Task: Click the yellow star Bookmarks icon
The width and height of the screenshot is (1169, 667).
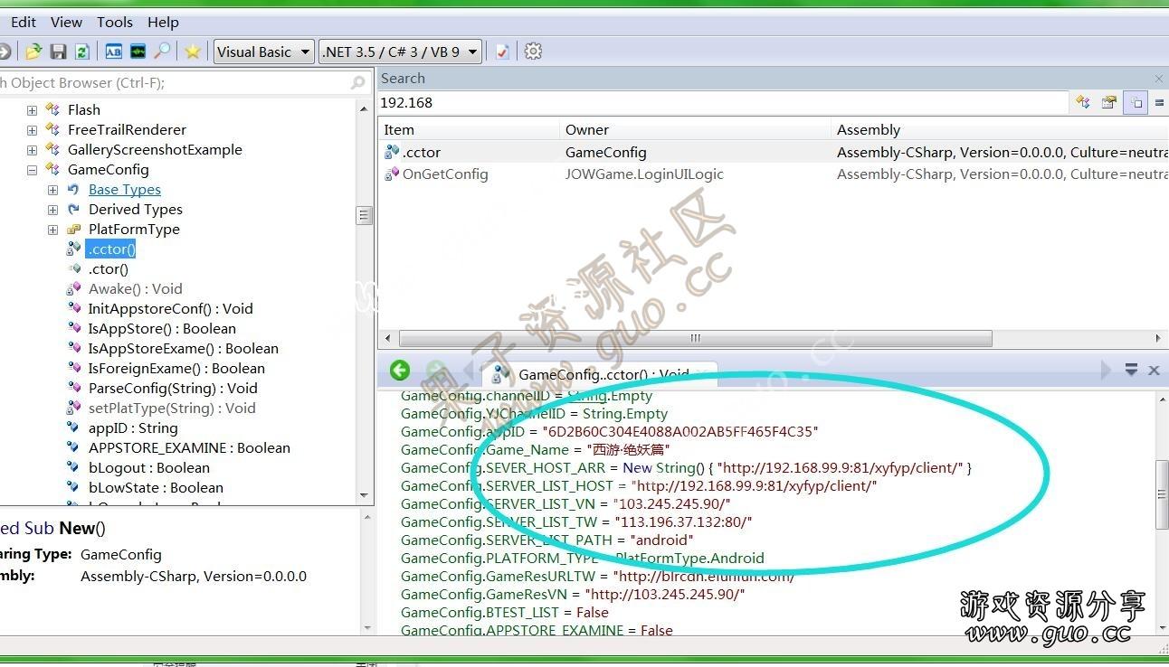Action: (192, 52)
